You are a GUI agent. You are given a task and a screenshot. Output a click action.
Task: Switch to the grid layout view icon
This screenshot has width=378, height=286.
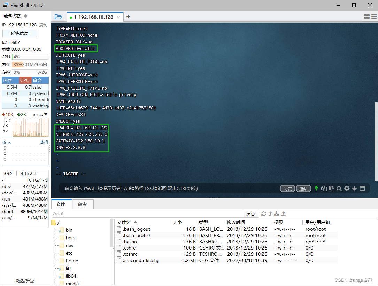(367, 17)
